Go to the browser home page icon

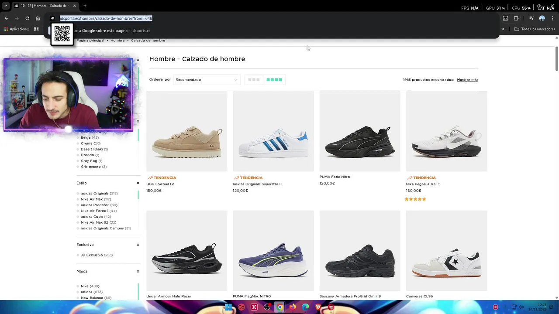pyautogui.click(x=38, y=18)
